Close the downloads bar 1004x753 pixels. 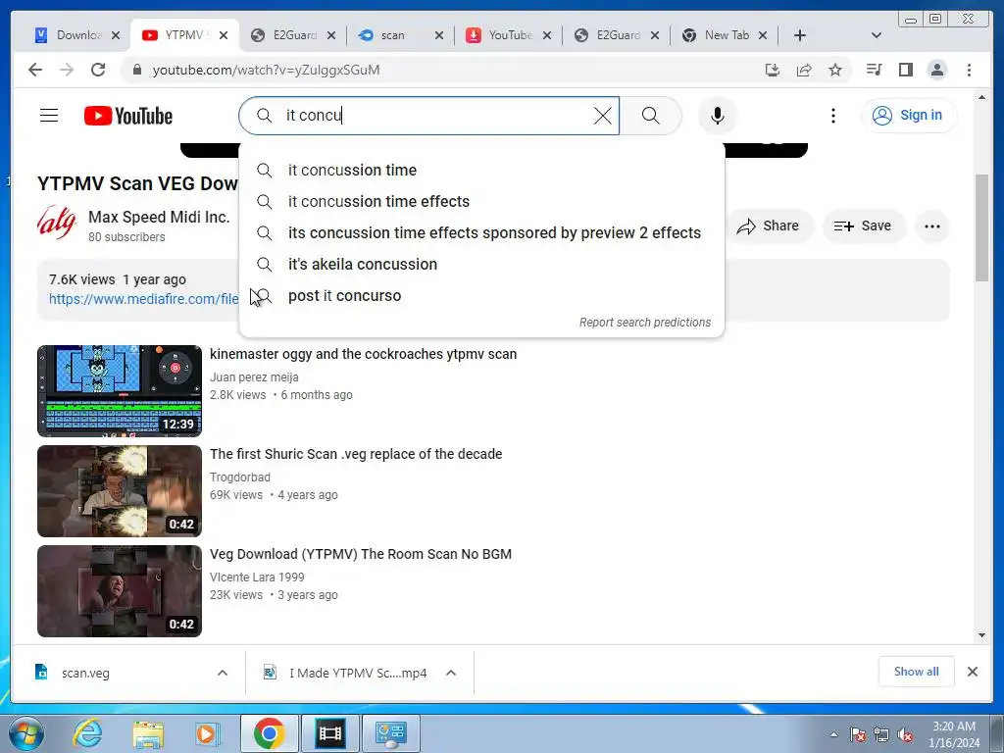click(x=972, y=672)
